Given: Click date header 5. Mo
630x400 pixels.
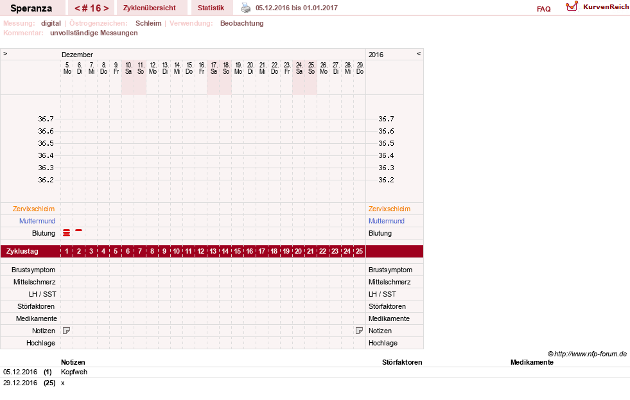Looking at the screenshot, I should pos(67,68).
